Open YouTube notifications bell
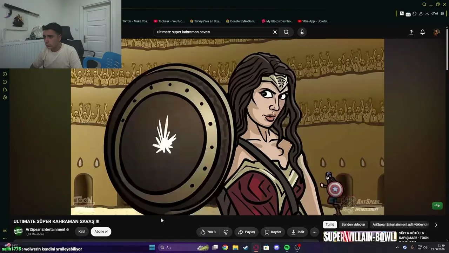449x253 pixels. tap(423, 32)
